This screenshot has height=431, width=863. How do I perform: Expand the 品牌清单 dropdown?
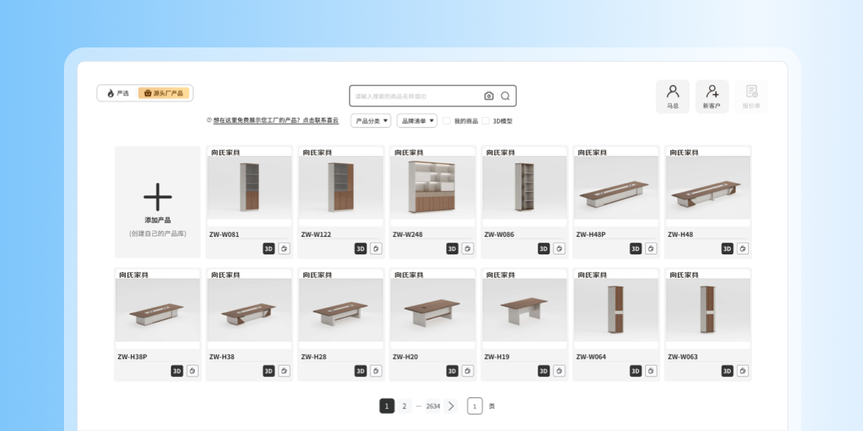pos(417,121)
